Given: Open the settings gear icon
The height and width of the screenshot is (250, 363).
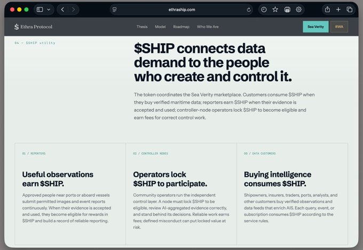Looking at the screenshot, I should [298, 10].
